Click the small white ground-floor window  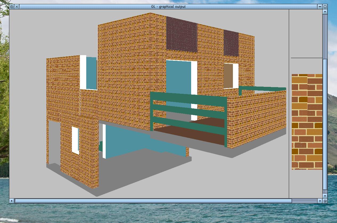pyautogui.click(x=75, y=140)
